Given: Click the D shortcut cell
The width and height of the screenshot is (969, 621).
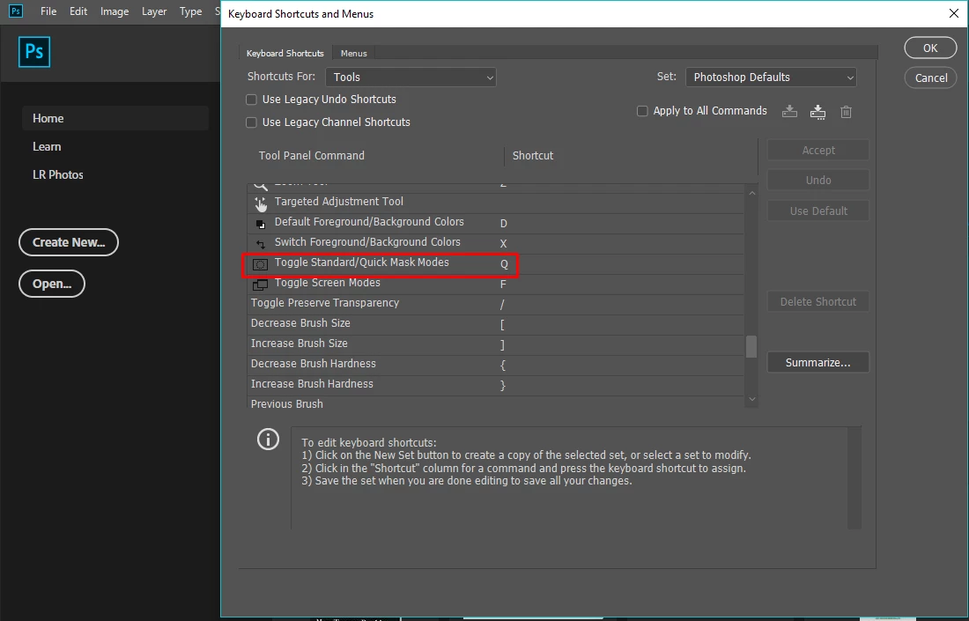Looking at the screenshot, I should 504,224.
